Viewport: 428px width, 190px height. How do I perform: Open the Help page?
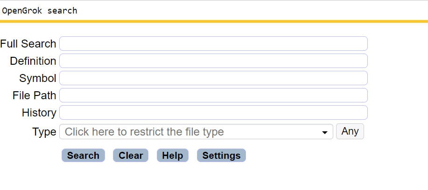[173, 156]
